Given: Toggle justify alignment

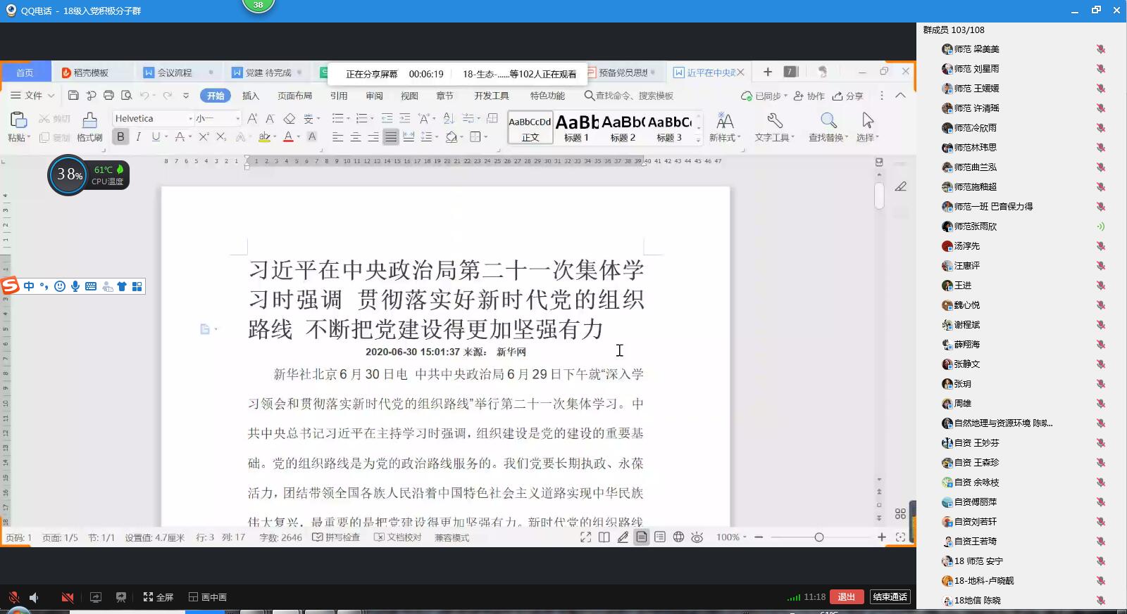Looking at the screenshot, I should click(391, 137).
